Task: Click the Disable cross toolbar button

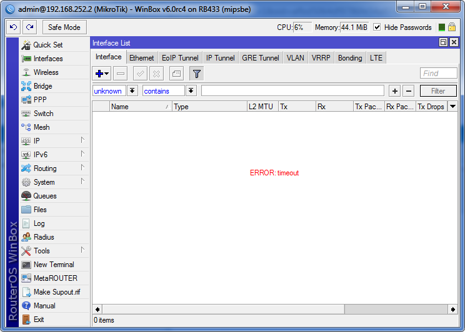Action: 157,74
